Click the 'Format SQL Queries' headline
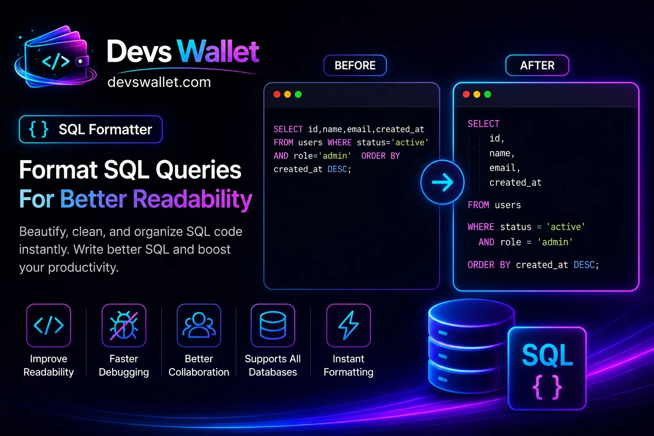The image size is (654, 436). (130, 169)
